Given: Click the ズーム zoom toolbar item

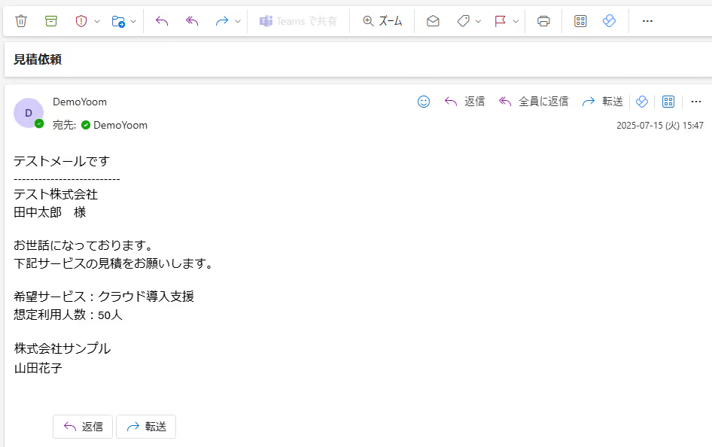Looking at the screenshot, I should tap(382, 21).
